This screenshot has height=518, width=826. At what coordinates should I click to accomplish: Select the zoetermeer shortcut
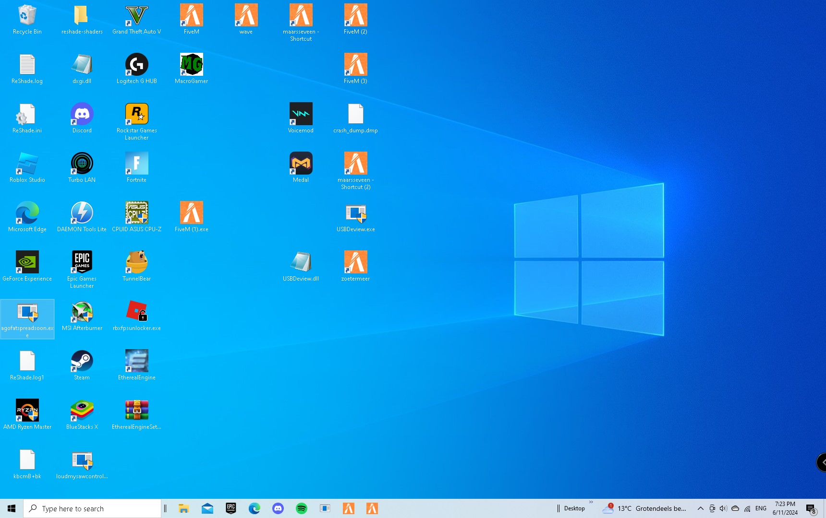[x=356, y=266]
